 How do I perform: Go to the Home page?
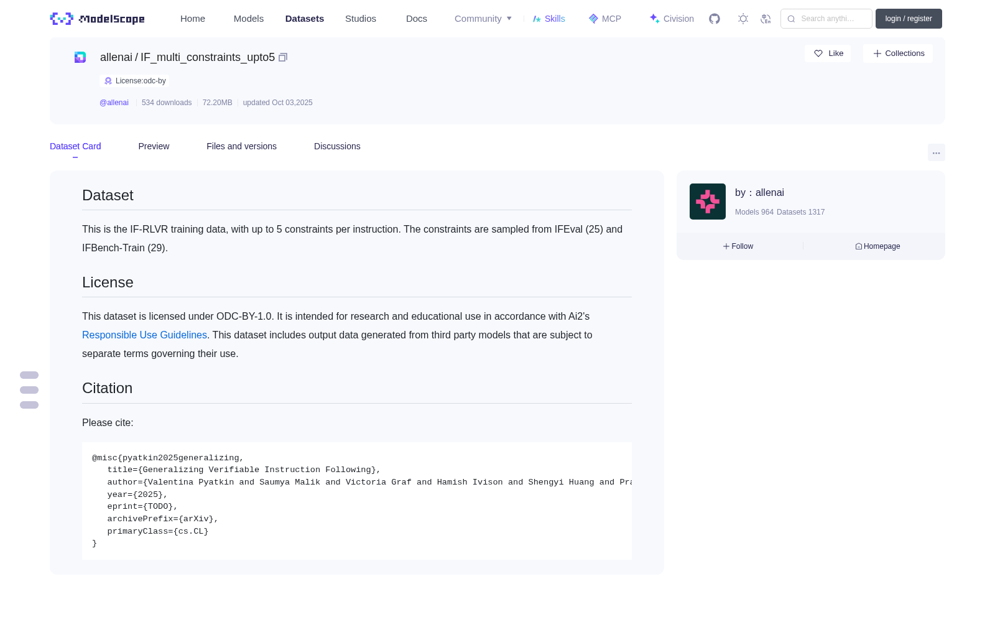(193, 19)
